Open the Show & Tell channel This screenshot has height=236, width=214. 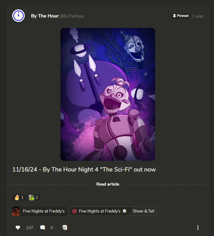pyautogui.click(x=143, y=211)
